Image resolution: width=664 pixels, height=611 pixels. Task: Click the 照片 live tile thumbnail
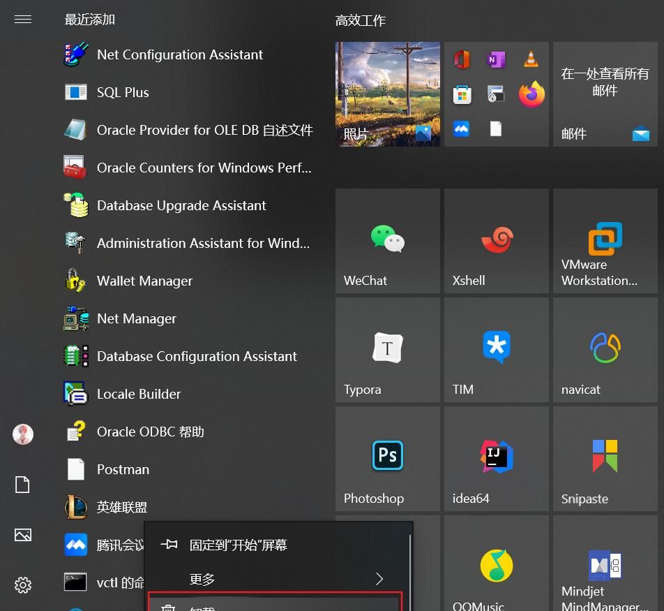point(387,94)
